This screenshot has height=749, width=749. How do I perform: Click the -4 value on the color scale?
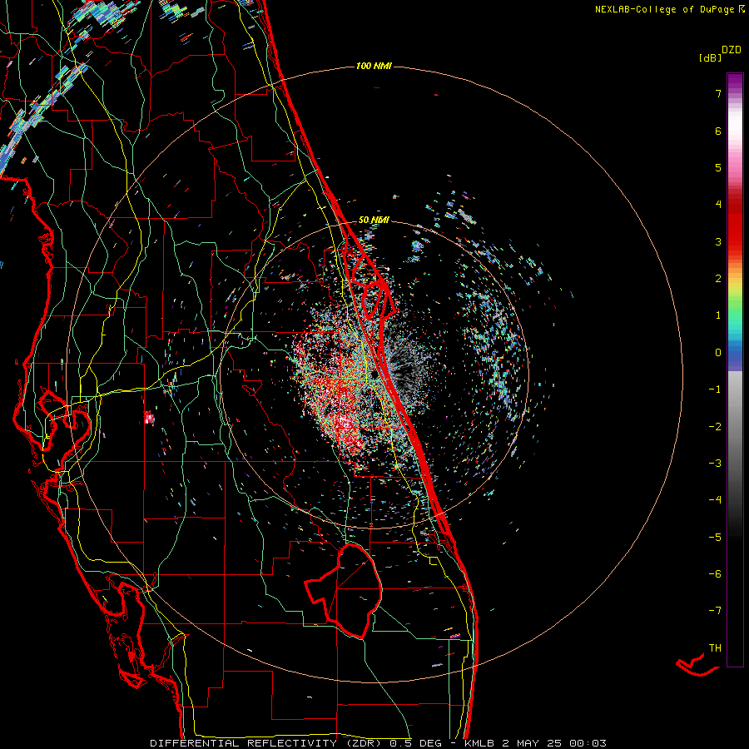click(715, 500)
